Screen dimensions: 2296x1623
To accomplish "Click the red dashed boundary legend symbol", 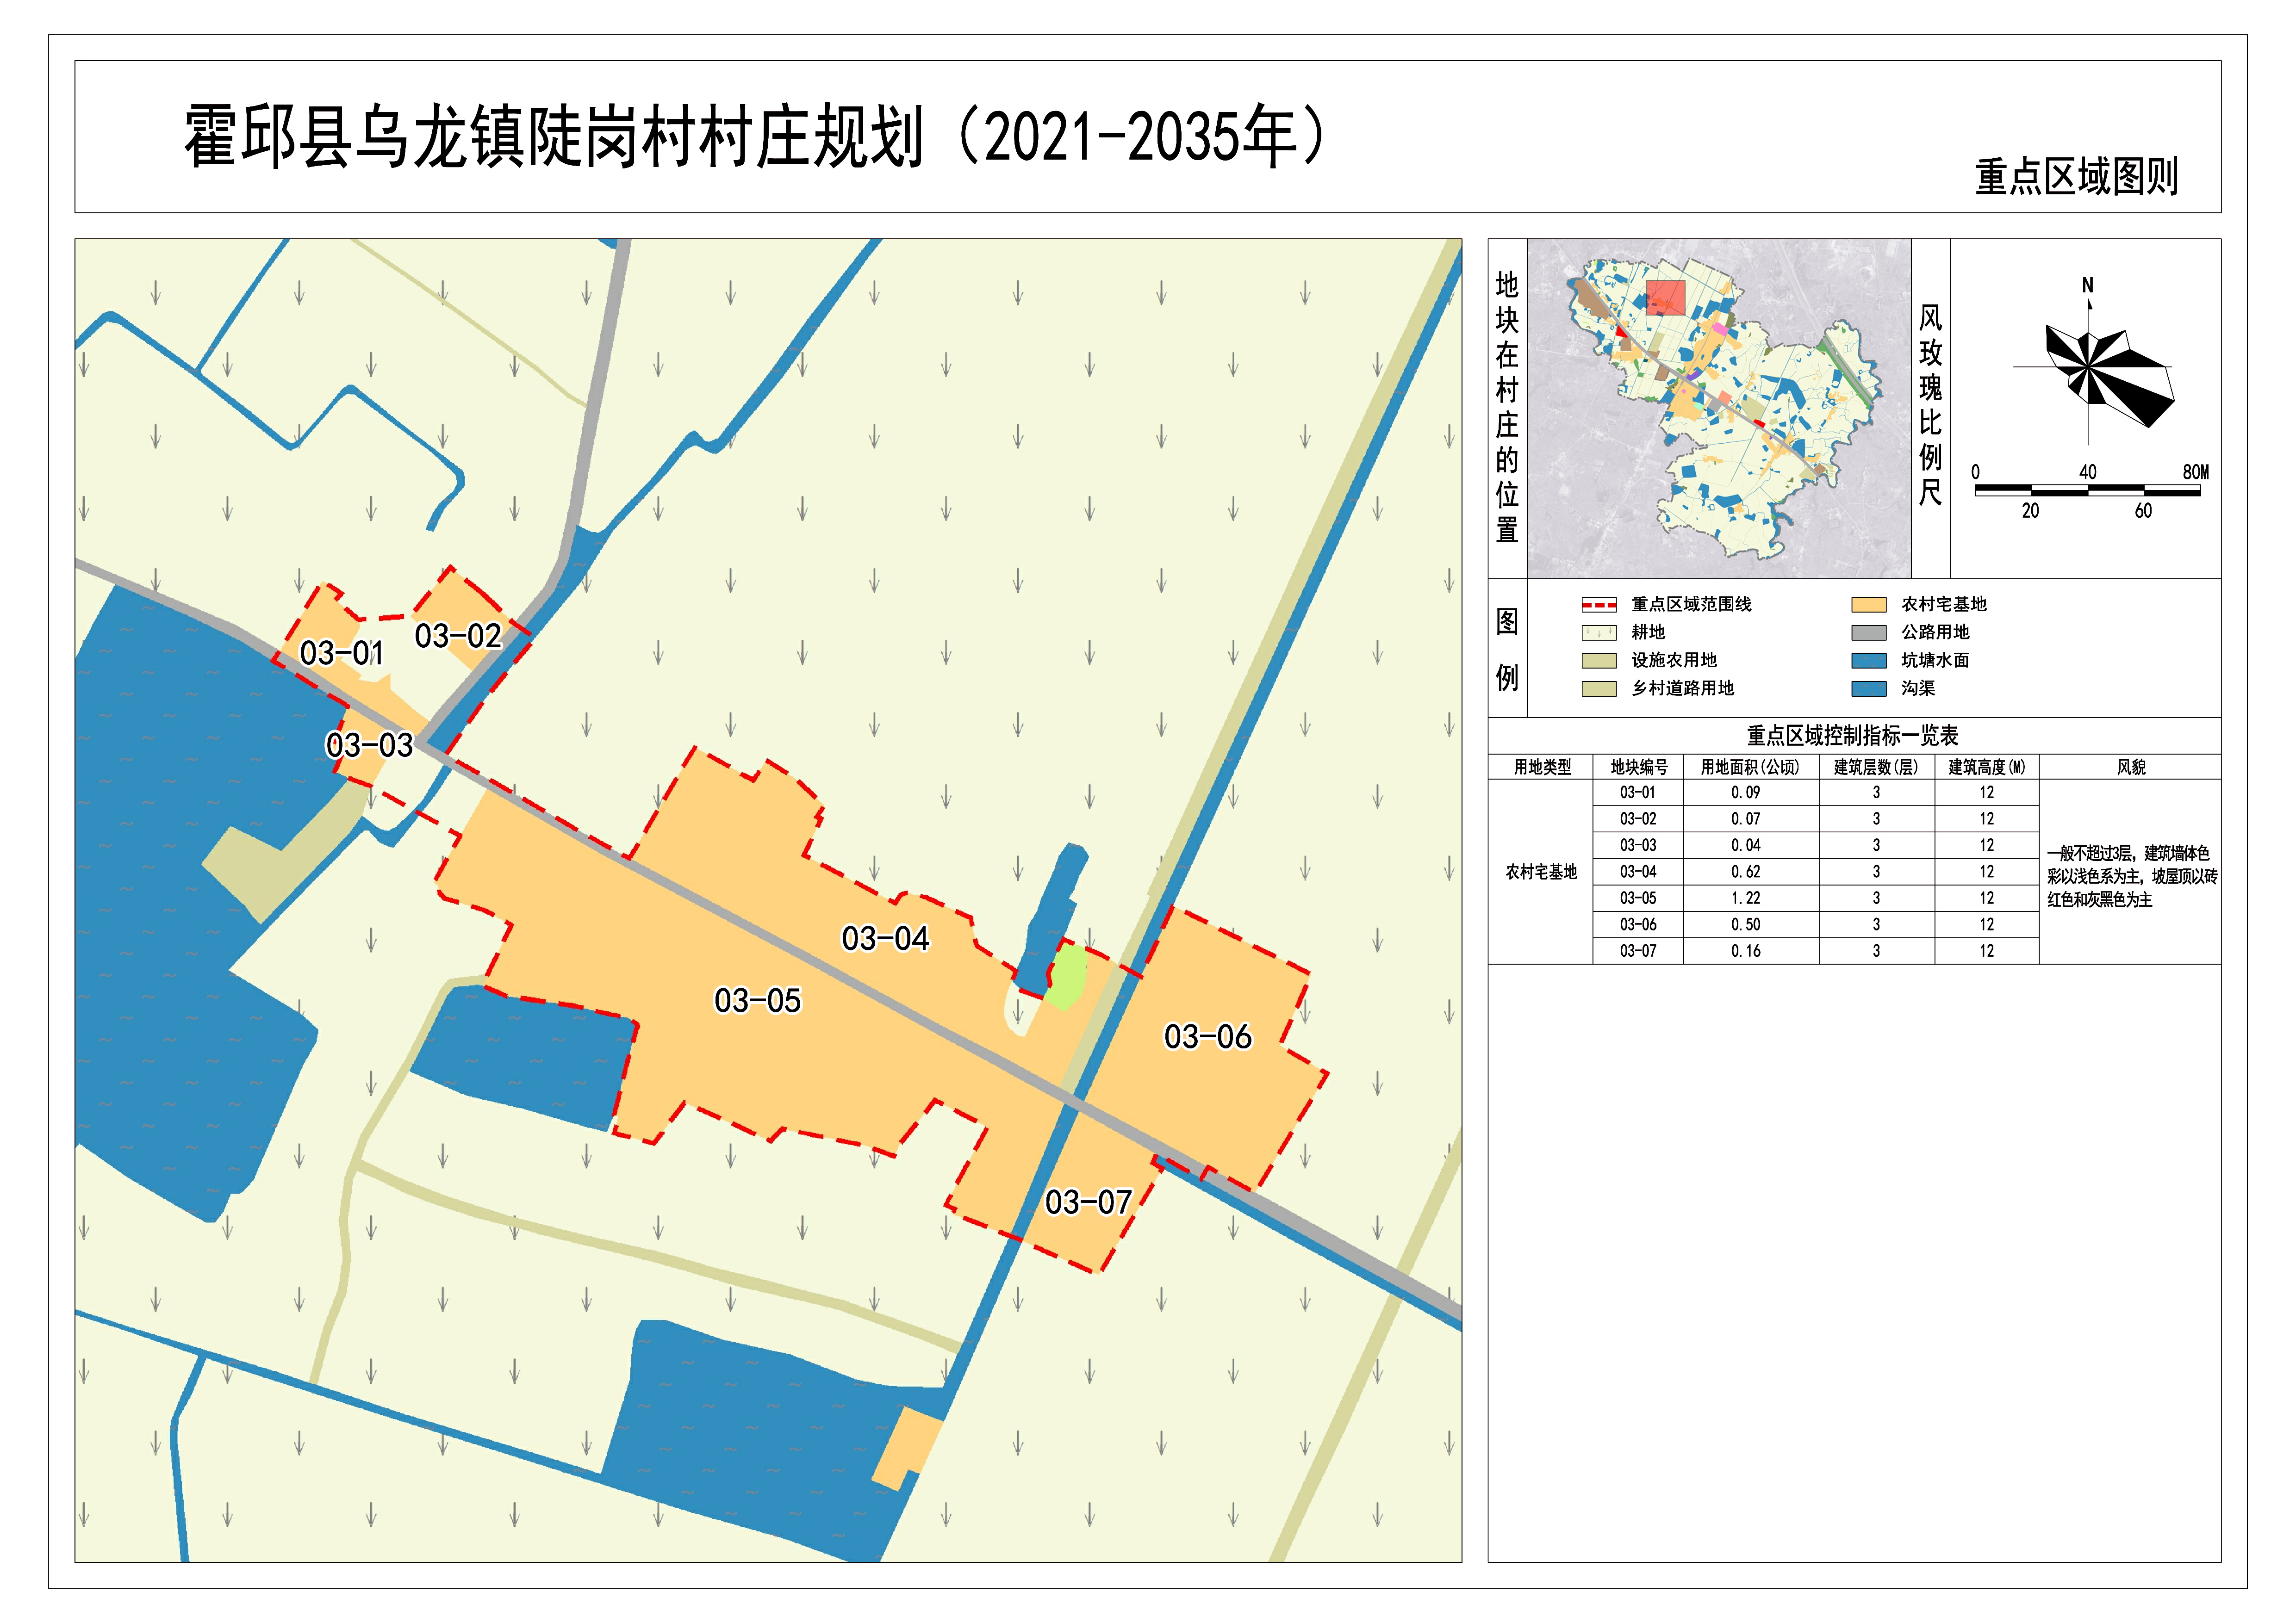I will click(x=1598, y=605).
